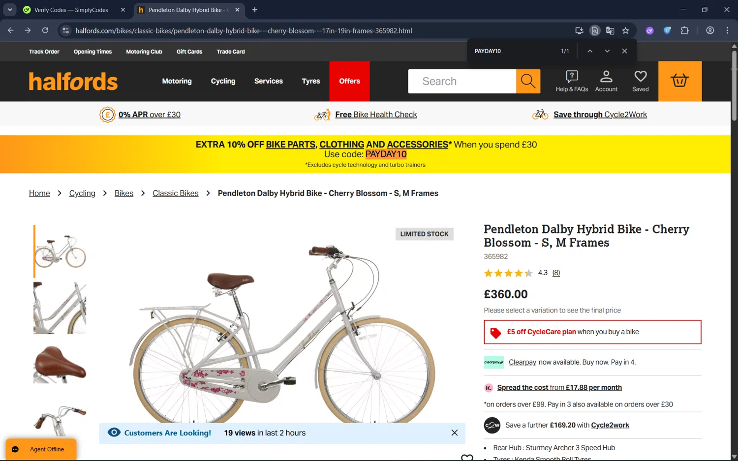The width and height of the screenshot is (738, 461).
Task: Open the Cycling menu
Action: (223, 81)
